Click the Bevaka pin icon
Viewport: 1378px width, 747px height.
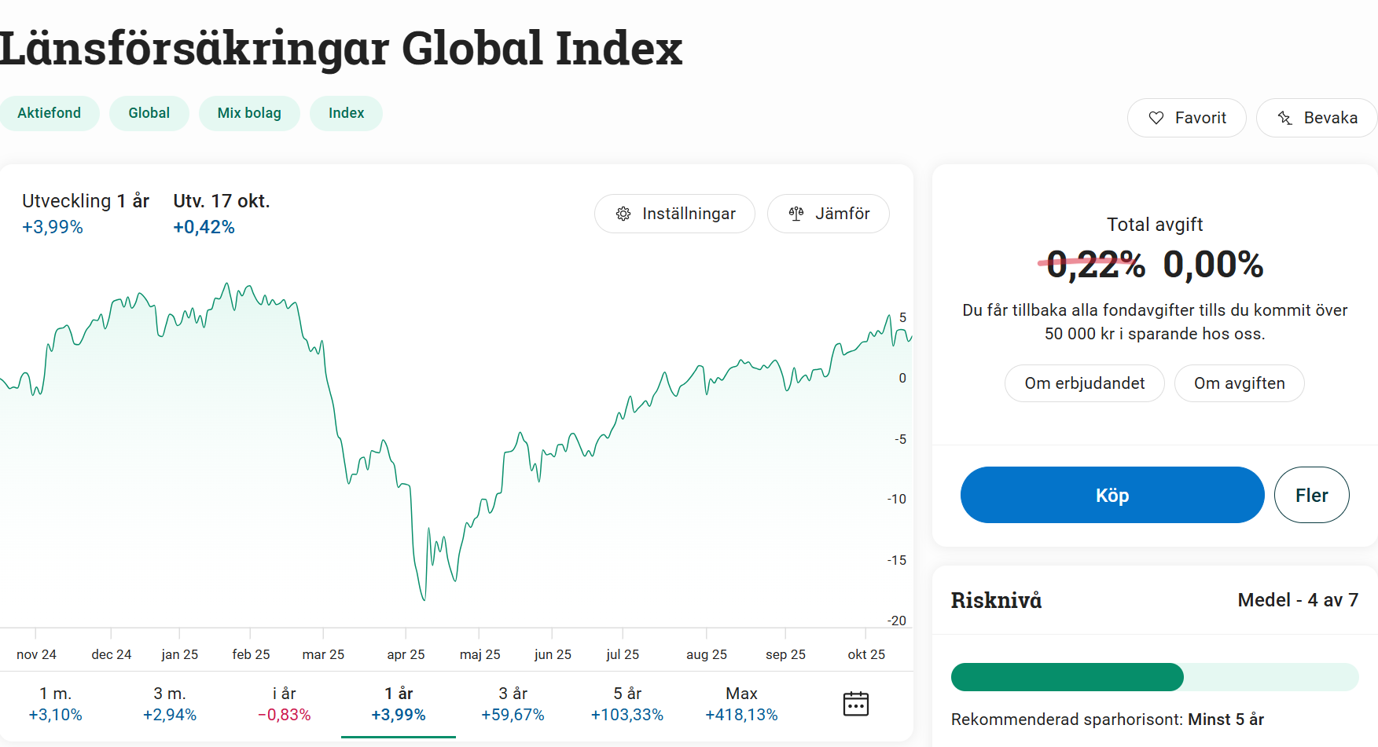[x=1285, y=118]
